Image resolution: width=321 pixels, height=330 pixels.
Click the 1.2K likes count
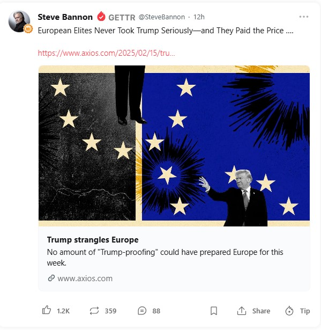click(x=63, y=311)
